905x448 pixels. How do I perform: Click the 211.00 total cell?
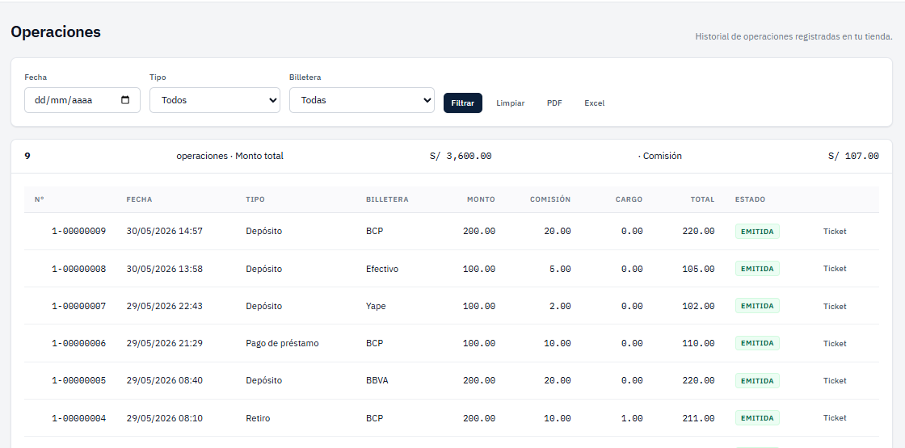(x=698, y=418)
